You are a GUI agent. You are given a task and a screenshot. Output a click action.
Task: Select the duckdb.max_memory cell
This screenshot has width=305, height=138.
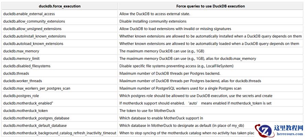click(21, 51)
